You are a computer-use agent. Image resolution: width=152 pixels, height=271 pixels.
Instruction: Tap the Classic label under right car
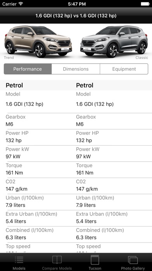click(x=142, y=58)
